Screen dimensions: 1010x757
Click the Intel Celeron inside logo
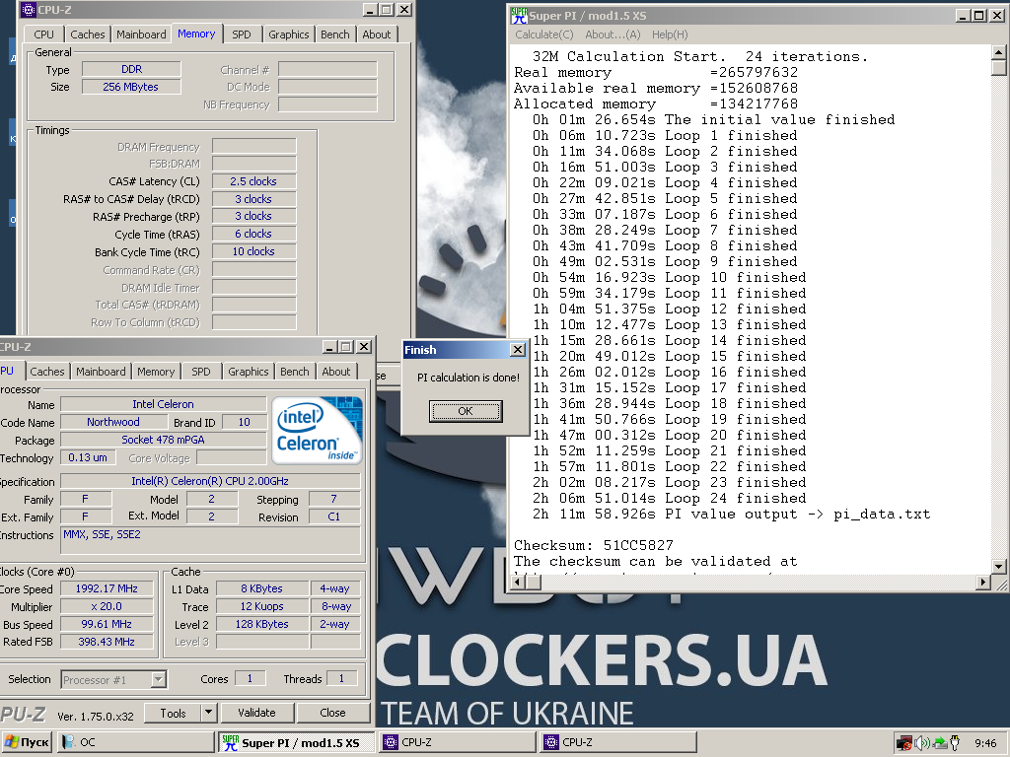click(317, 430)
